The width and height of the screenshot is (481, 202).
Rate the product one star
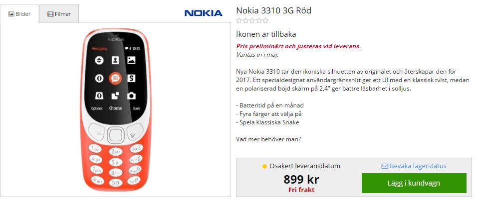[240, 21]
